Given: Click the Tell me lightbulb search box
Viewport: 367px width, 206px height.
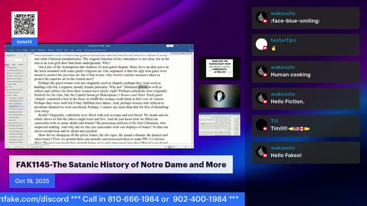Looking at the screenshot, I should click(x=96, y=50).
